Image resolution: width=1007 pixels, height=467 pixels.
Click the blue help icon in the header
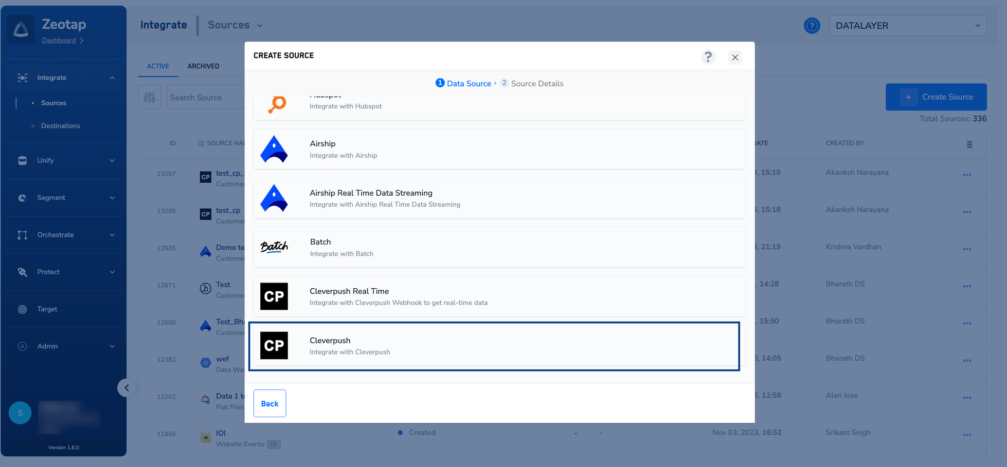pos(812,25)
